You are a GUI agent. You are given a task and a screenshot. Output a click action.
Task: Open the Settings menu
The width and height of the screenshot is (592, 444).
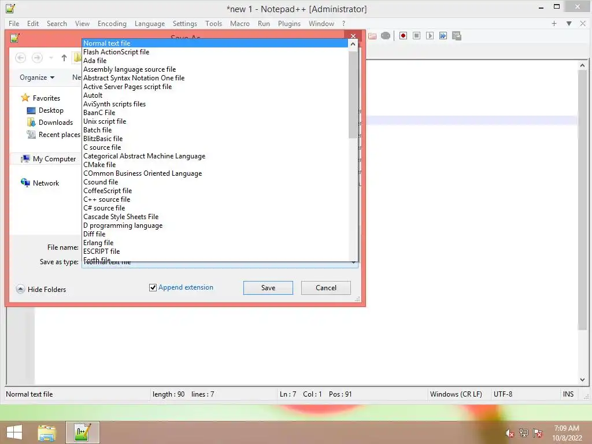coord(184,23)
